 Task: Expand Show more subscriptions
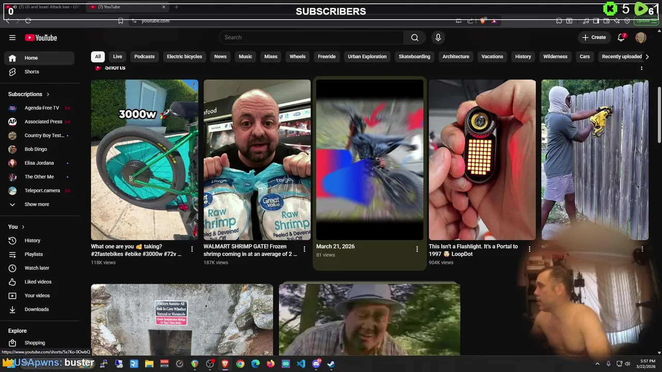pos(39,205)
